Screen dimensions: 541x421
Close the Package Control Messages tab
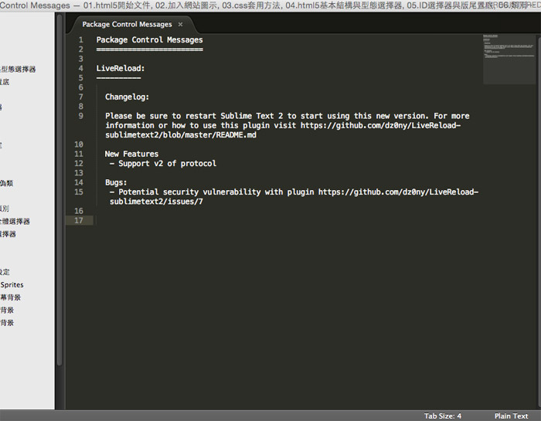point(180,24)
